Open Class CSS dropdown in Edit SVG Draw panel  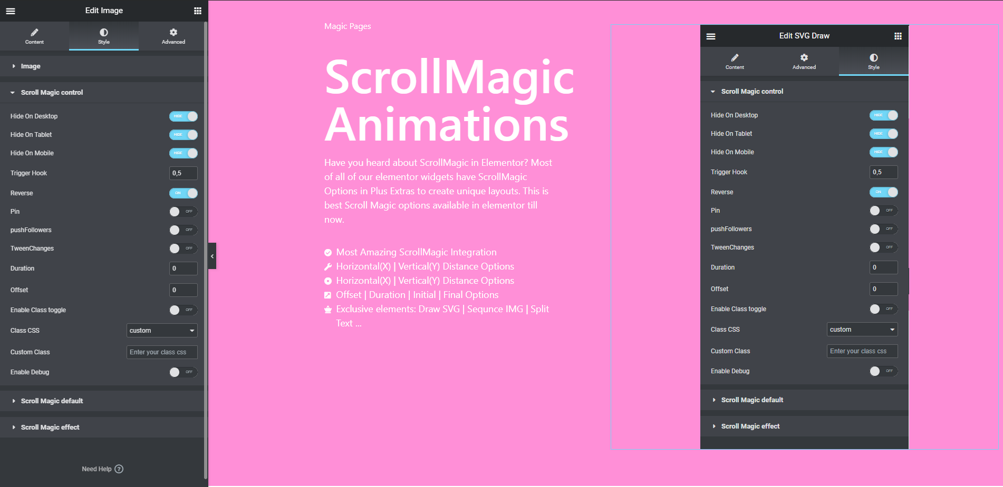pyautogui.click(x=862, y=330)
